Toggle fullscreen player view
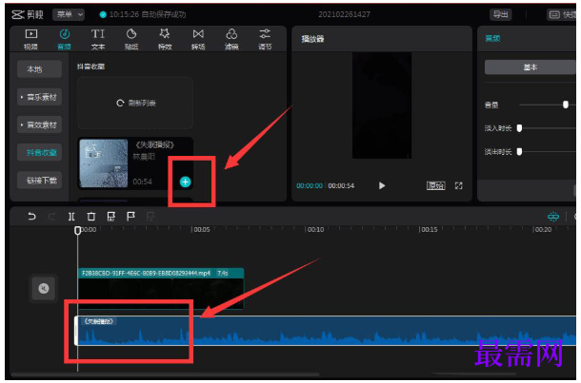The height and width of the screenshot is (383, 581). tap(459, 185)
